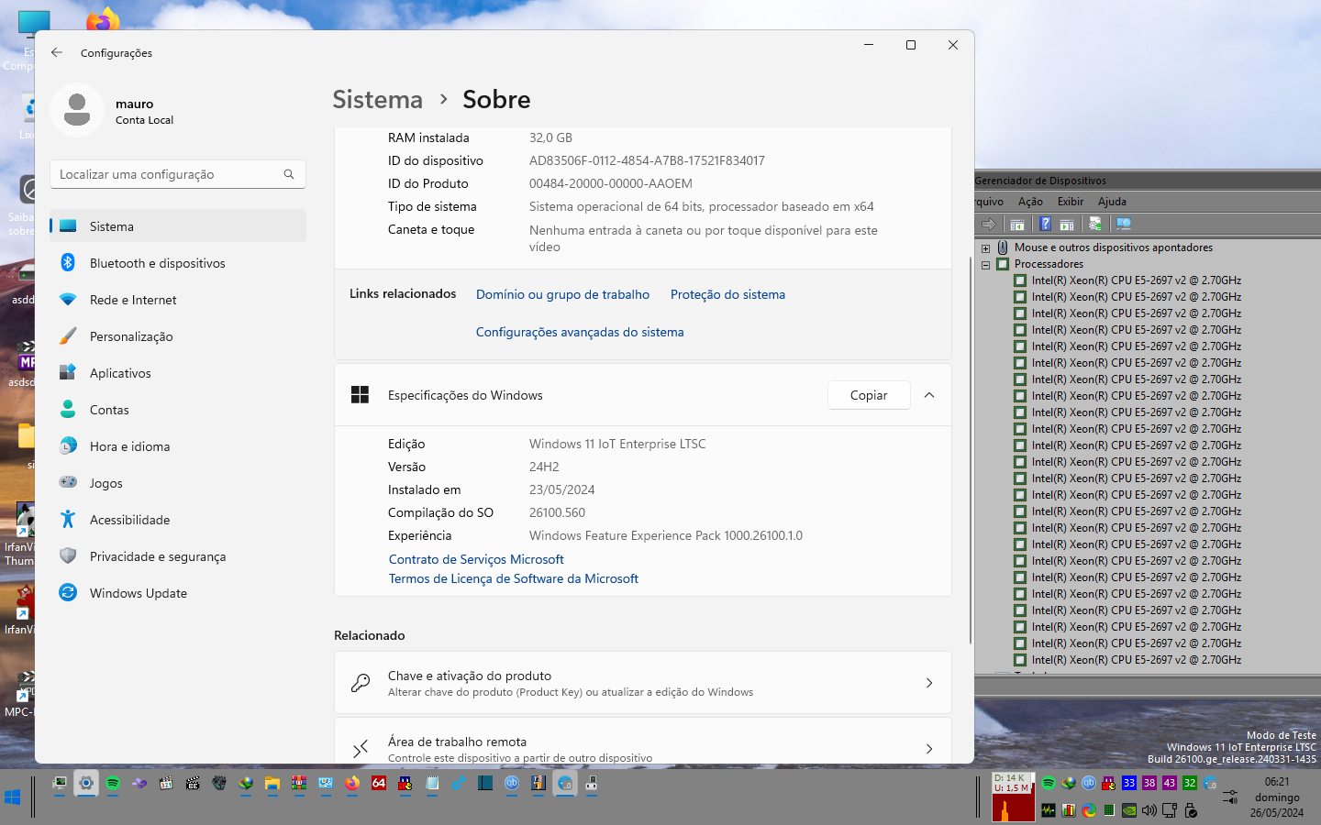Click the Settings gear taskbar icon
This screenshot has height=825, width=1321.
pos(86,783)
